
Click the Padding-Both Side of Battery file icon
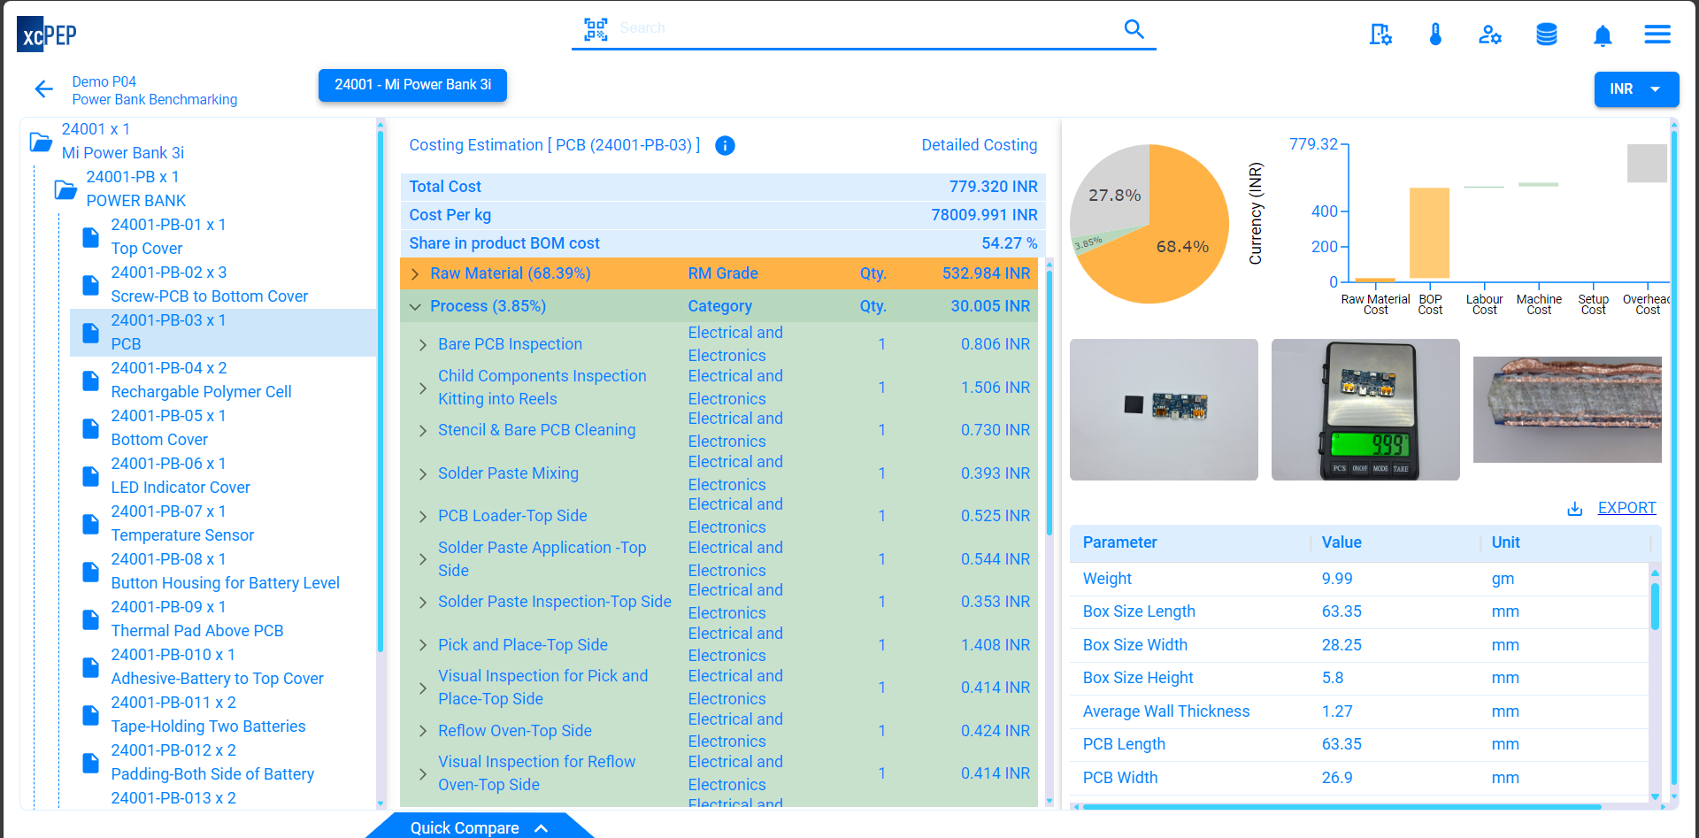(x=90, y=763)
